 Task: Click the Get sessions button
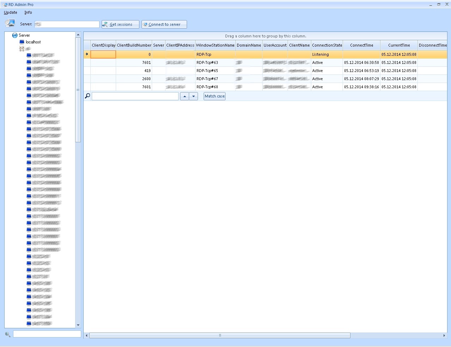120,24
